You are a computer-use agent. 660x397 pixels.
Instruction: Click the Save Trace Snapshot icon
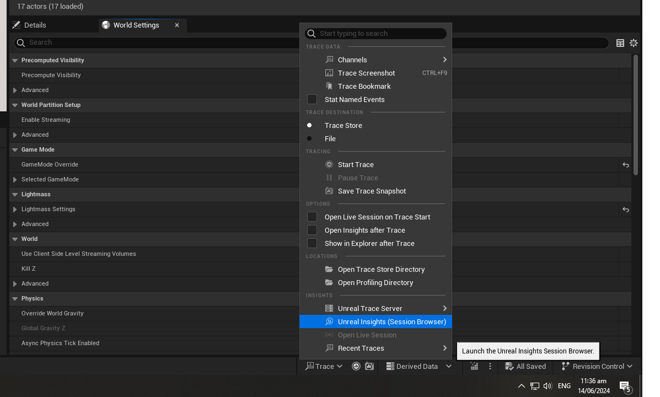pyautogui.click(x=329, y=191)
